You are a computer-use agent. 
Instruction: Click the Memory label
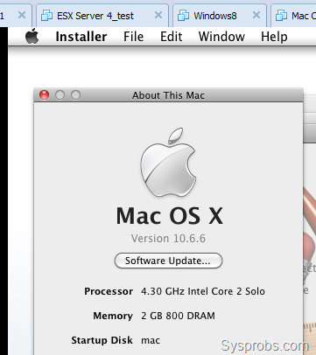tap(113, 316)
